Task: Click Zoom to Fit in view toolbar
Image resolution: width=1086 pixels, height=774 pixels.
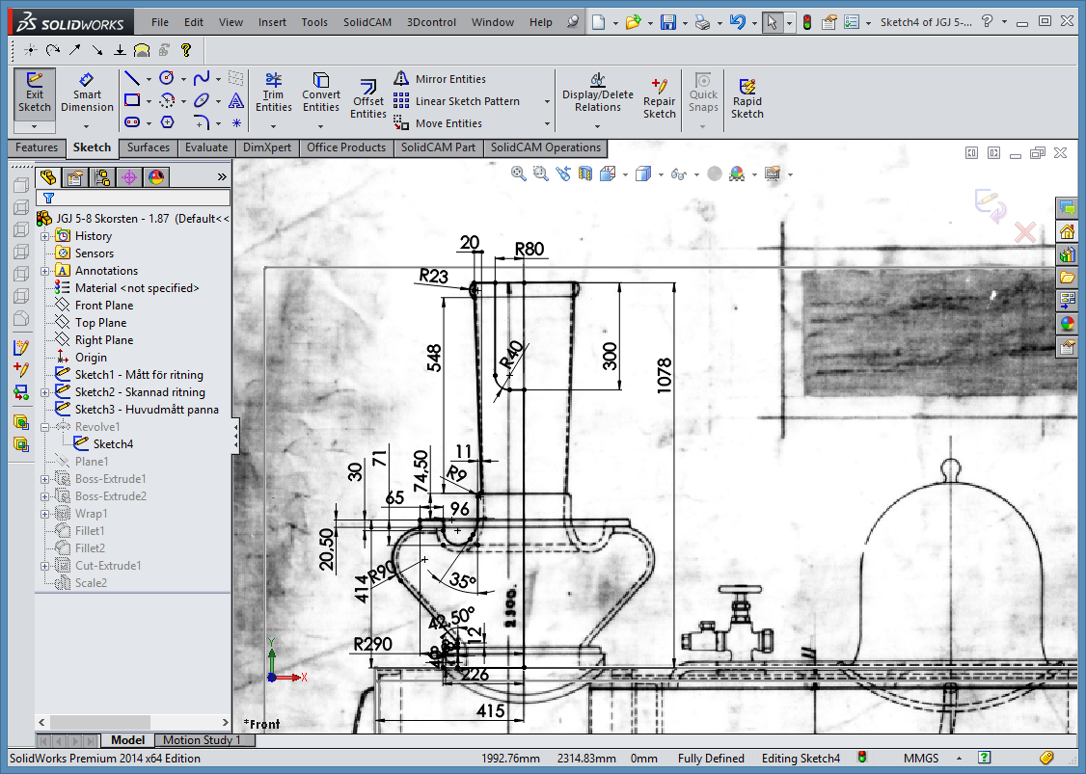Action: [x=518, y=173]
